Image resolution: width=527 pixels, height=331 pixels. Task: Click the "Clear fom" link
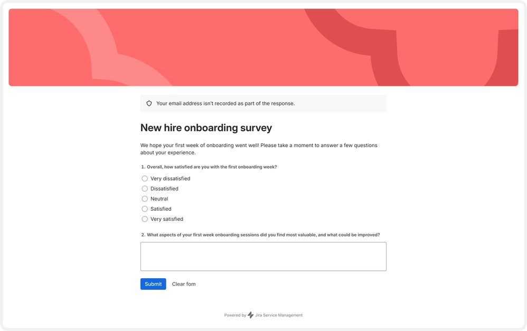[184, 284]
